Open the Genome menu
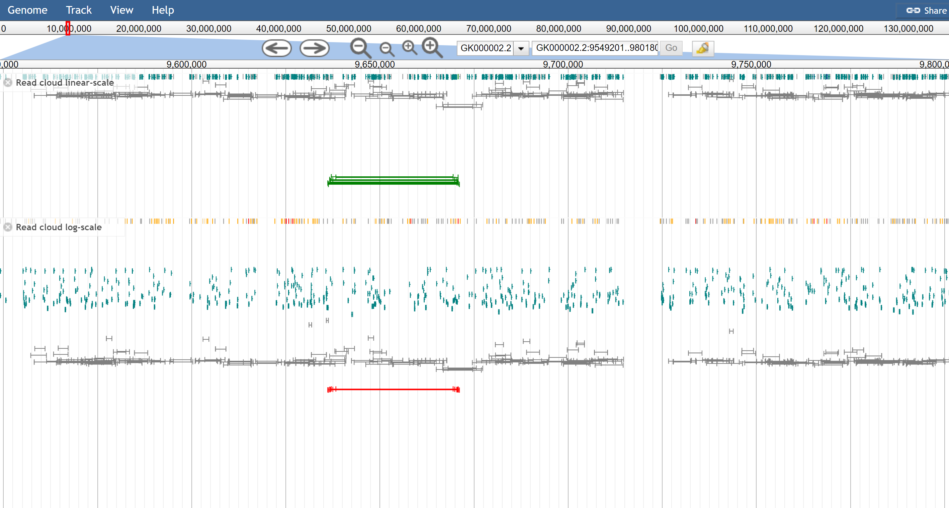 click(27, 10)
